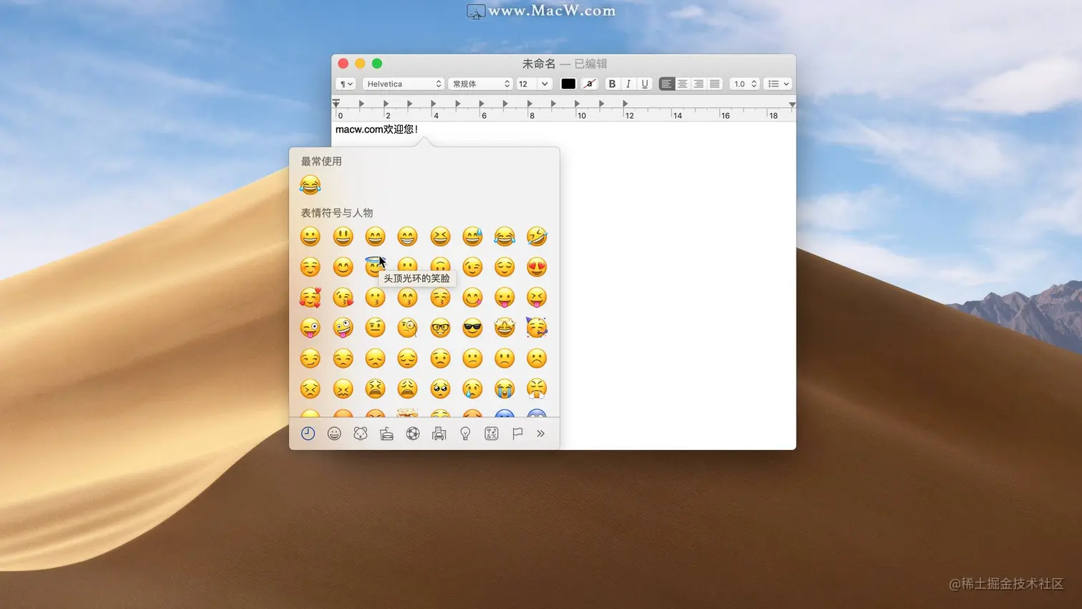Click the text line macw.com欢迎您!
The image size is (1082, 609).
pos(376,130)
